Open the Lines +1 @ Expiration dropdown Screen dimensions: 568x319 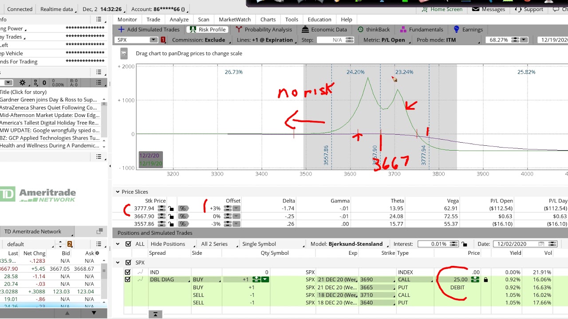coord(266,40)
